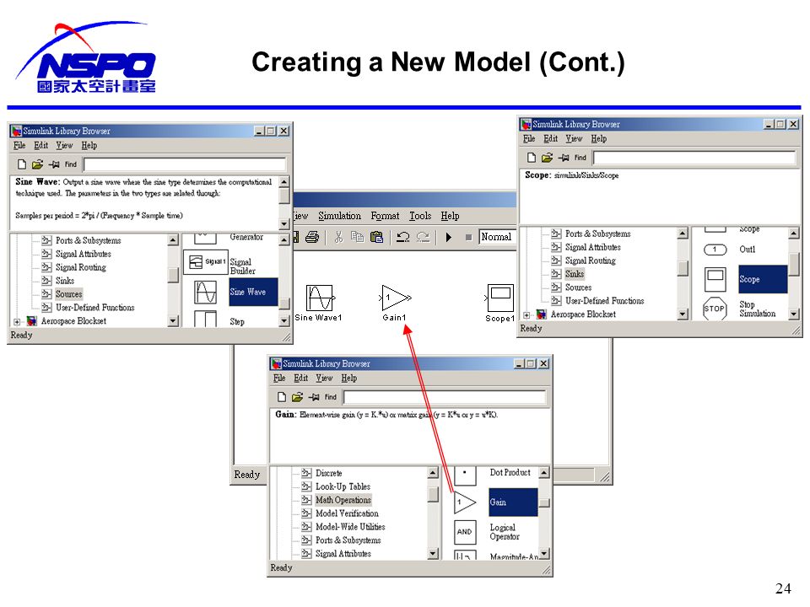
Task: Click Find field in right Library Browser
Action: [694, 158]
